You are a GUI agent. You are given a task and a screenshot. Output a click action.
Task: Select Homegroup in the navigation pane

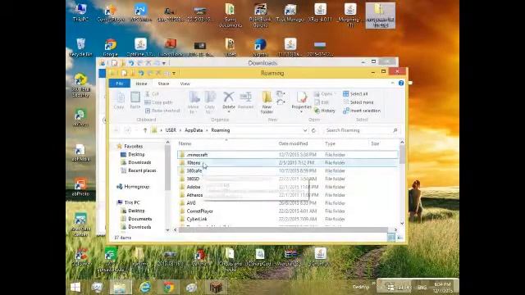[x=137, y=187]
